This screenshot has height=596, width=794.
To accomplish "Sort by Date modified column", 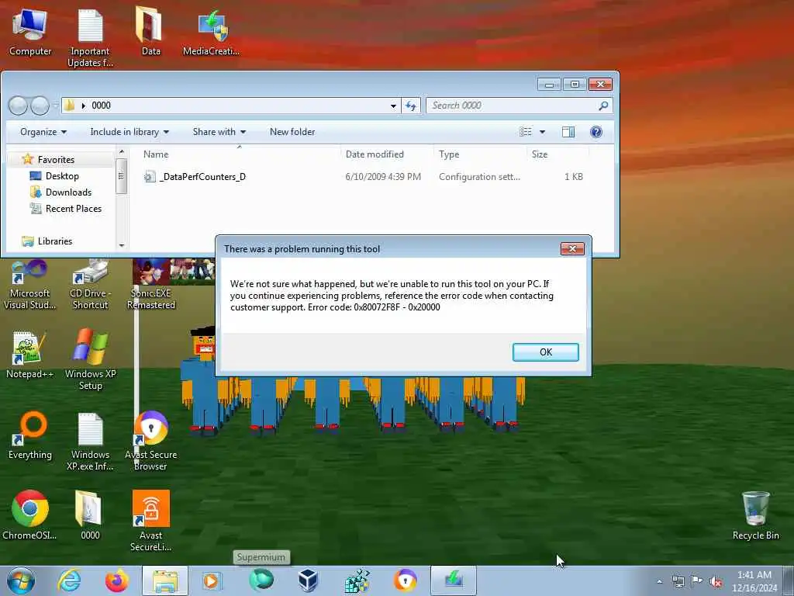I will [x=387, y=154].
